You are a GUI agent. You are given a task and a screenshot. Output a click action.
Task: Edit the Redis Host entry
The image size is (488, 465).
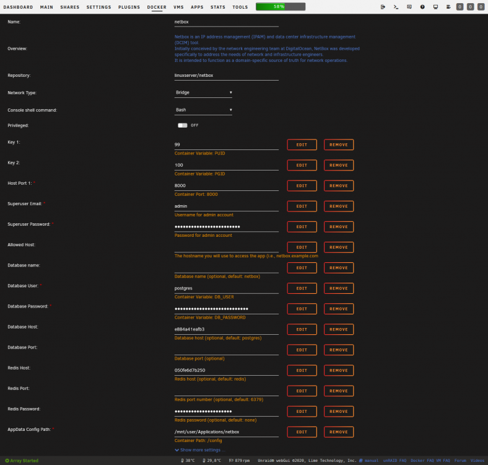click(302, 370)
